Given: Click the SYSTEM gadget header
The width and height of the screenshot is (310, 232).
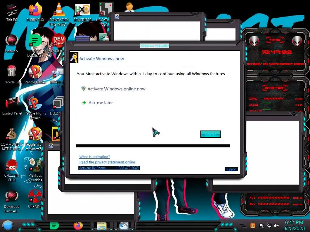Looking at the screenshot, I should point(275,88).
